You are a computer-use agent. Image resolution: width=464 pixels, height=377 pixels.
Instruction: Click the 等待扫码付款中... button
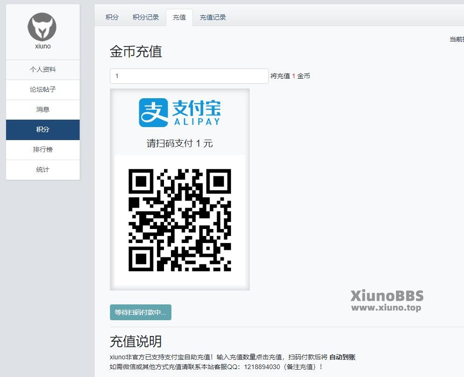coord(141,312)
